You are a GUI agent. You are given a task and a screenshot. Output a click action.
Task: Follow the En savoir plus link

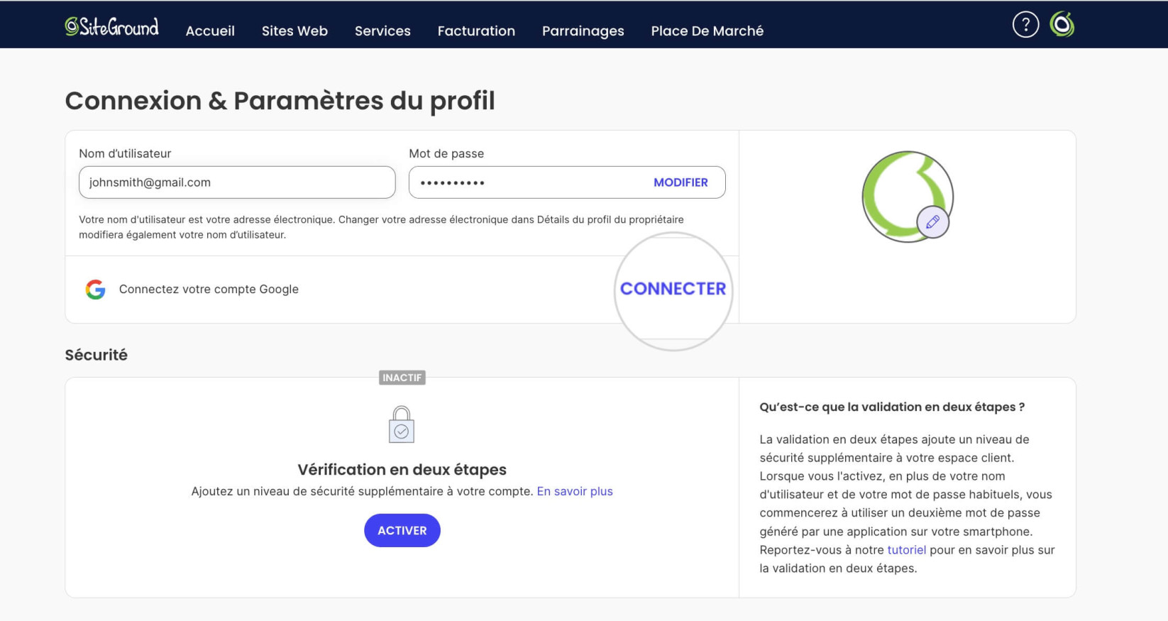point(575,491)
